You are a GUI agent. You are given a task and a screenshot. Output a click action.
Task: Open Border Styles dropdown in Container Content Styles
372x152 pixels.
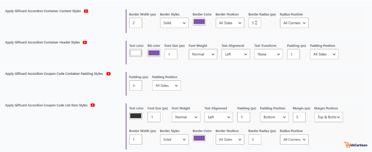point(174,23)
